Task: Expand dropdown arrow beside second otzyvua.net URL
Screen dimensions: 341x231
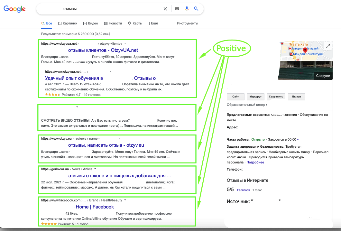Action: click(x=110, y=71)
